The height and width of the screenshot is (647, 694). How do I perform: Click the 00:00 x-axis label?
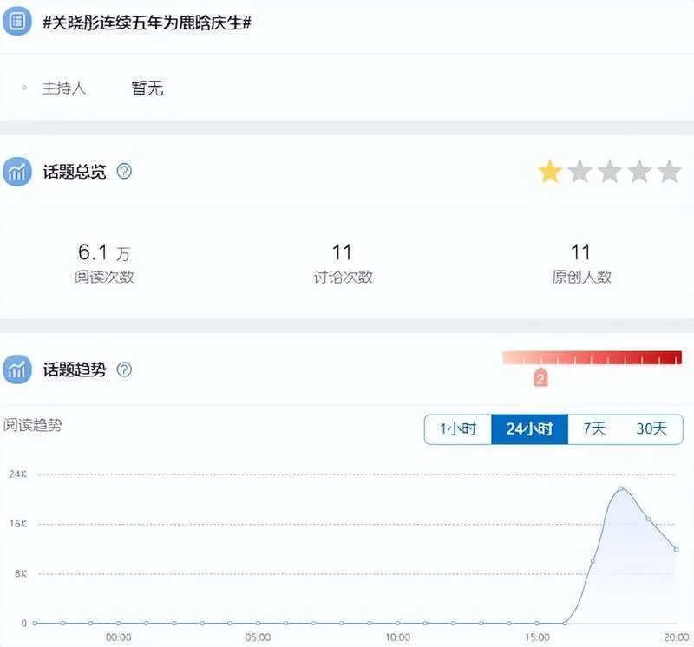pos(118,637)
